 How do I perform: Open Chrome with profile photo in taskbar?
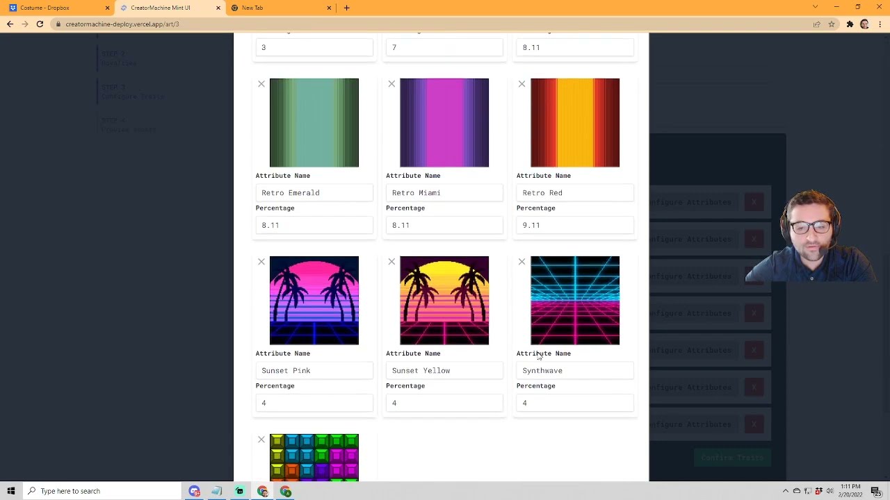click(x=263, y=491)
